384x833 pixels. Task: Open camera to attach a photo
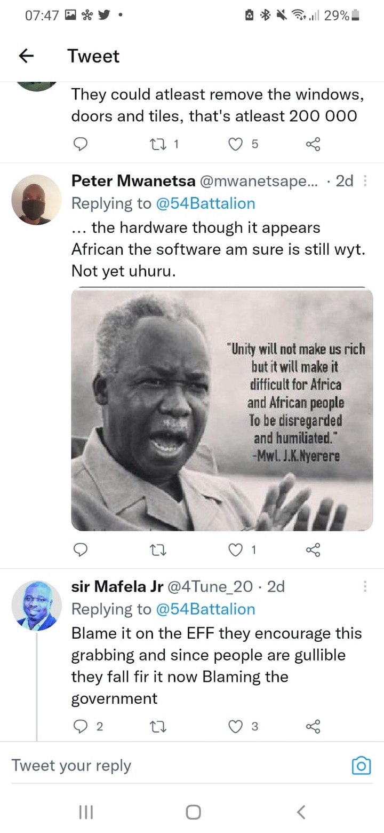(361, 766)
